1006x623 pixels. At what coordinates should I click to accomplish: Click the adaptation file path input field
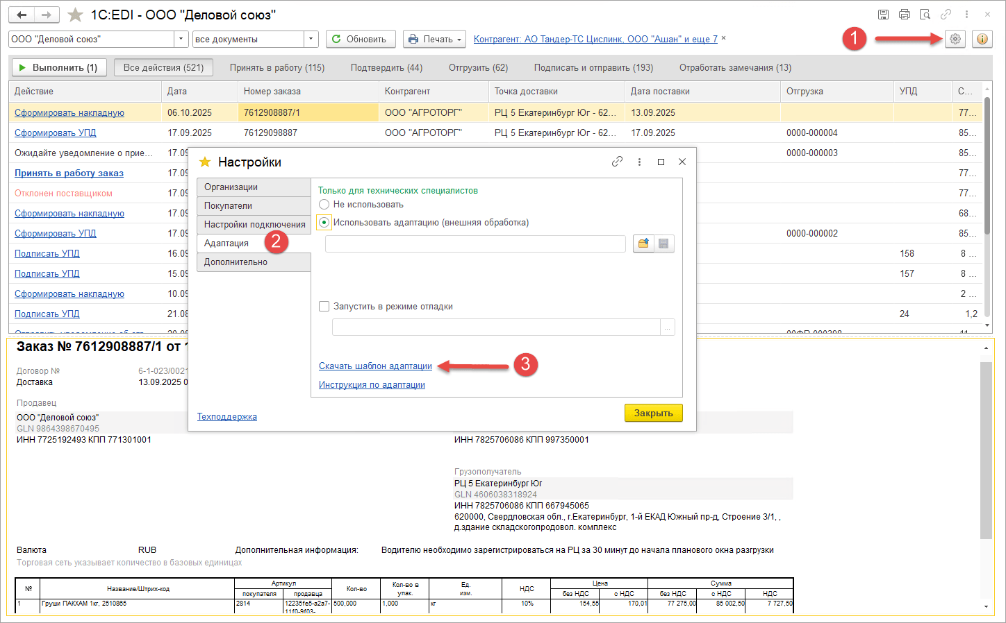pyautogui.click(x=475, y=244)
